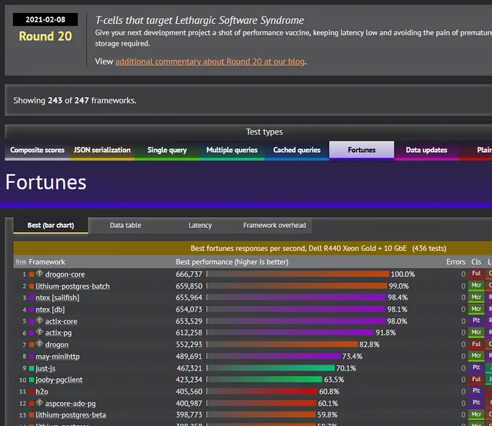
Task: Open the Composite scores tab
Action: click(37, 150)
